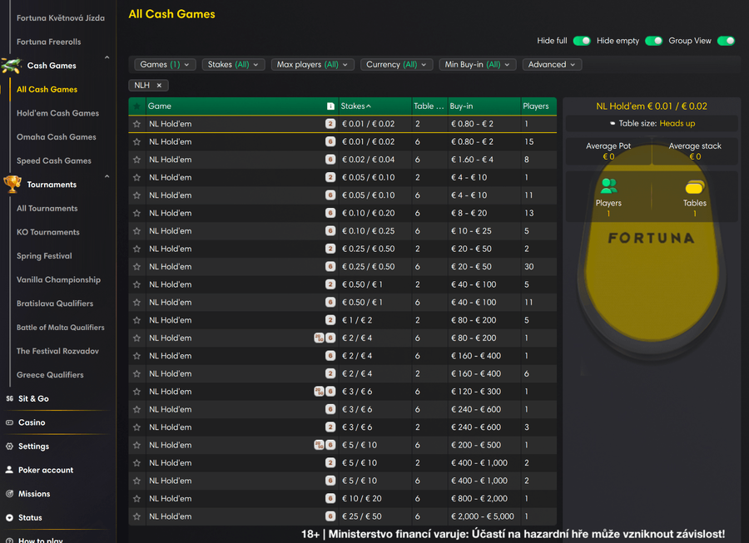Image resolution: width=749 pixels, height=543 pixels.
Task: Open the Max players filter dropdown
Action: tap(312, 64)
